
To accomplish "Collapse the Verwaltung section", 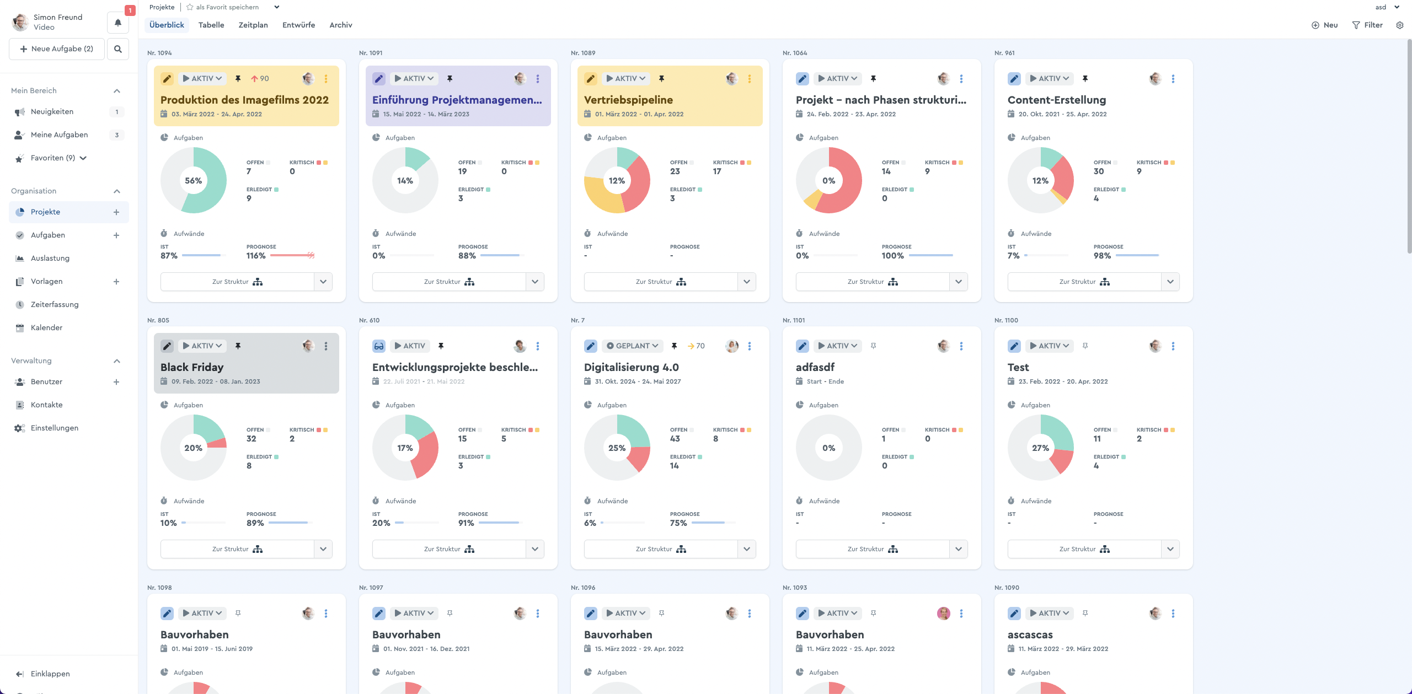I will 117,361.
